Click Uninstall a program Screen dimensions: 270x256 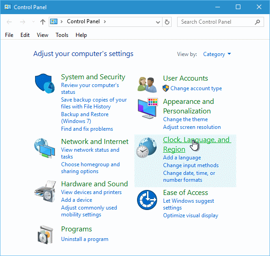click(x=85, y=239)
